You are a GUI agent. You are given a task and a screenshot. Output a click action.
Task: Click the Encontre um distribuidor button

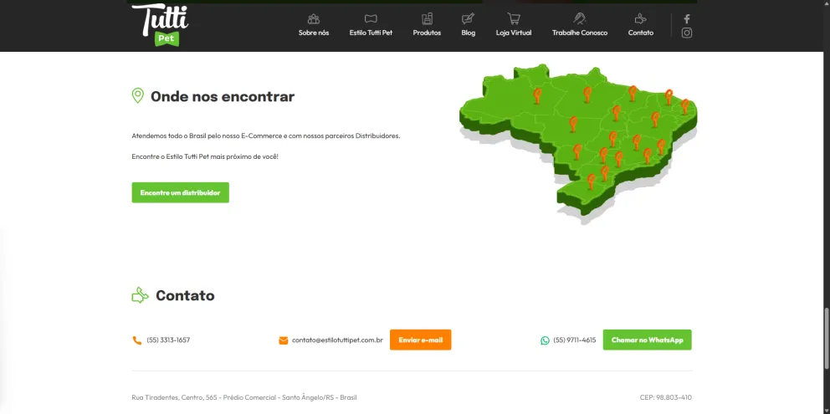(x=181, y=192)
